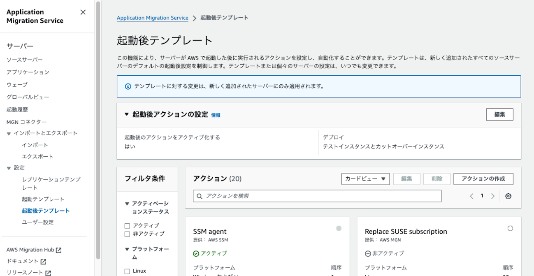This screenshot has width=534, height=276.
Task: Open 起動テンプレート settings page
Action: click(x=43, y=199)
